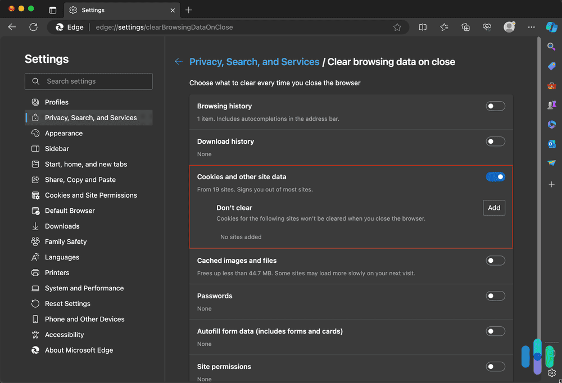562x383 pixels.
Task: Open Outlook from the Edge sidebar
Action: [551, 144]
